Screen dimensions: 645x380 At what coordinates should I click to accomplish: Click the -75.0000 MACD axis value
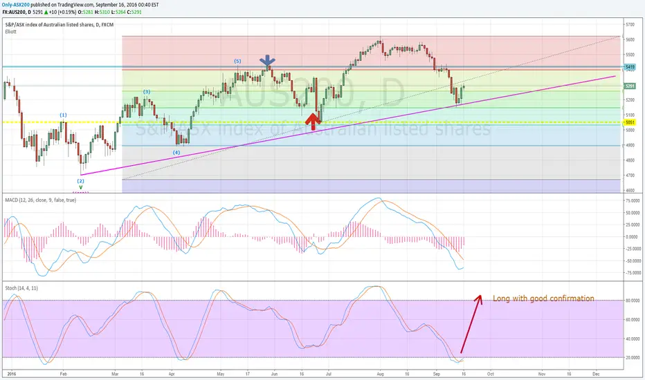coord(633,273)
